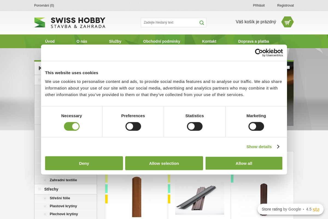Click the Deny button

84,163
